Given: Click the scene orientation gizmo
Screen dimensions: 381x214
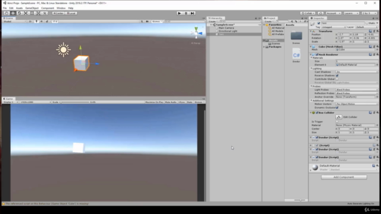Looking at the screenshot, I should pos(196,33).
